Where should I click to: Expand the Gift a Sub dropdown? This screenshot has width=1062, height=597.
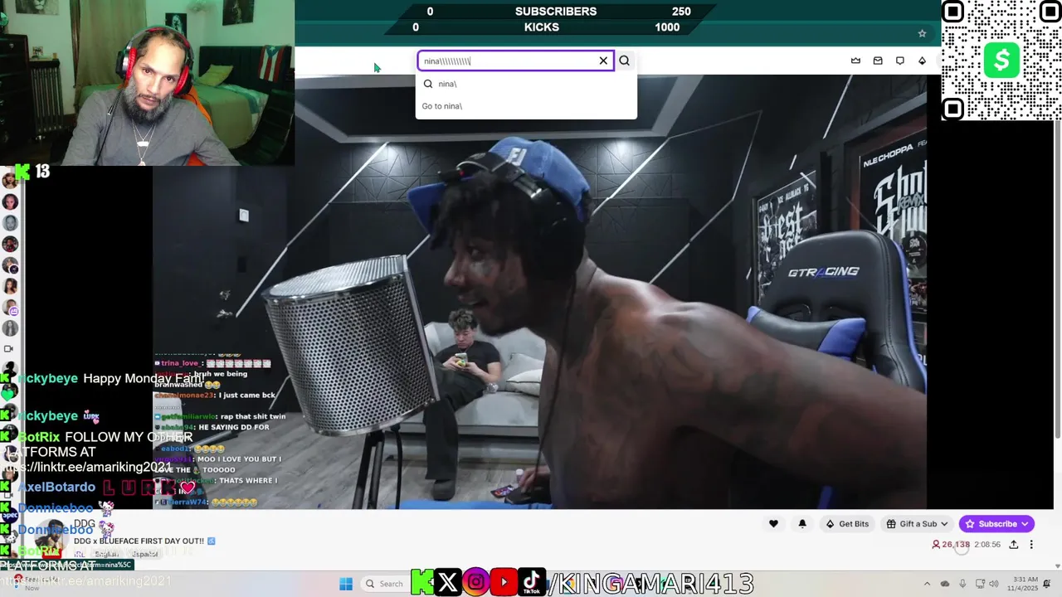pos(917,524)
